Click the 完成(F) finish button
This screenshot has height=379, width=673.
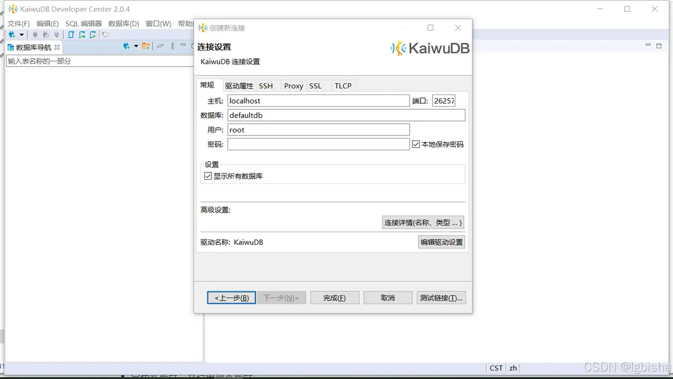point(334,298)
